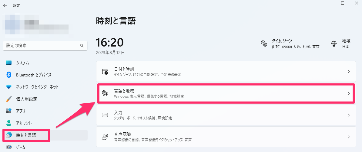This screenshot has width=362, height=152.
Task: Open the Bluetooth とデバイス menu item
Action: pyautogui.click(x=34, y=75)
